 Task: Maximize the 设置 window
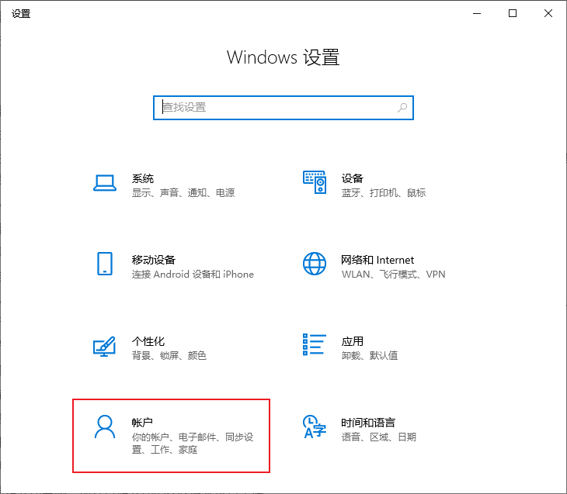tap(513, 13)
